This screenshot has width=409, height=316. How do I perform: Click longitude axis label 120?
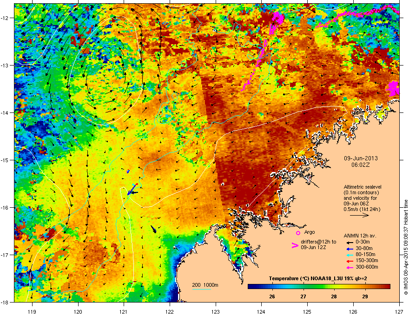click(78, 311)
